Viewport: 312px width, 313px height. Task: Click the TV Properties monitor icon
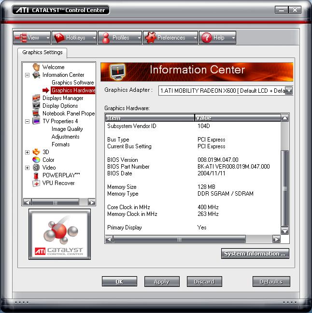click(x=36, y=121)
